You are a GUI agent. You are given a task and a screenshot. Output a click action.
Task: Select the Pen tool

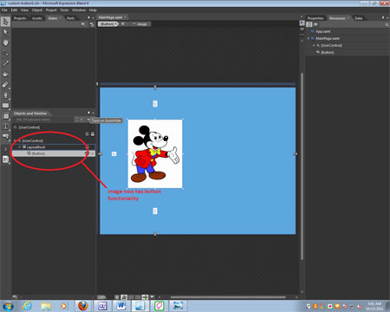(5, 95)
